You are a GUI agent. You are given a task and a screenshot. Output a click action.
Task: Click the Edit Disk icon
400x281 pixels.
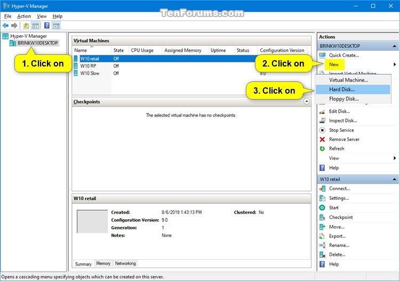323,111
